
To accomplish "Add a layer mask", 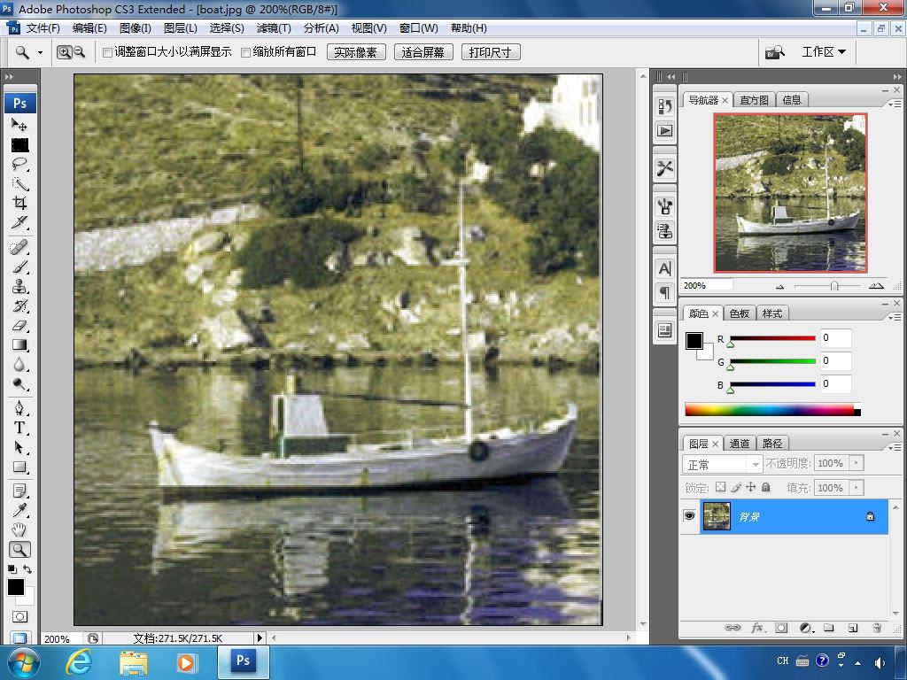I will tap(781, 628).
